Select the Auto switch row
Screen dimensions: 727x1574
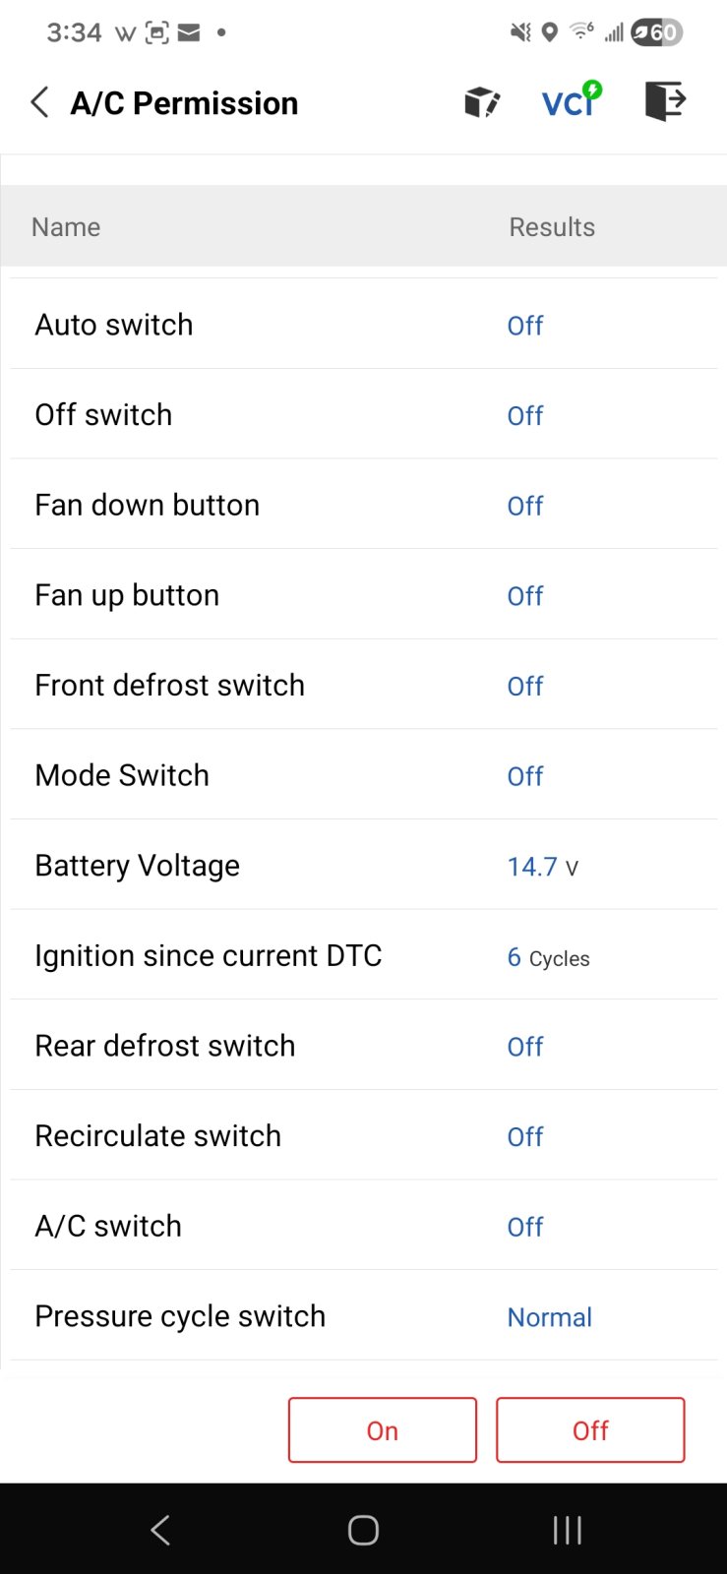(363, 325)
